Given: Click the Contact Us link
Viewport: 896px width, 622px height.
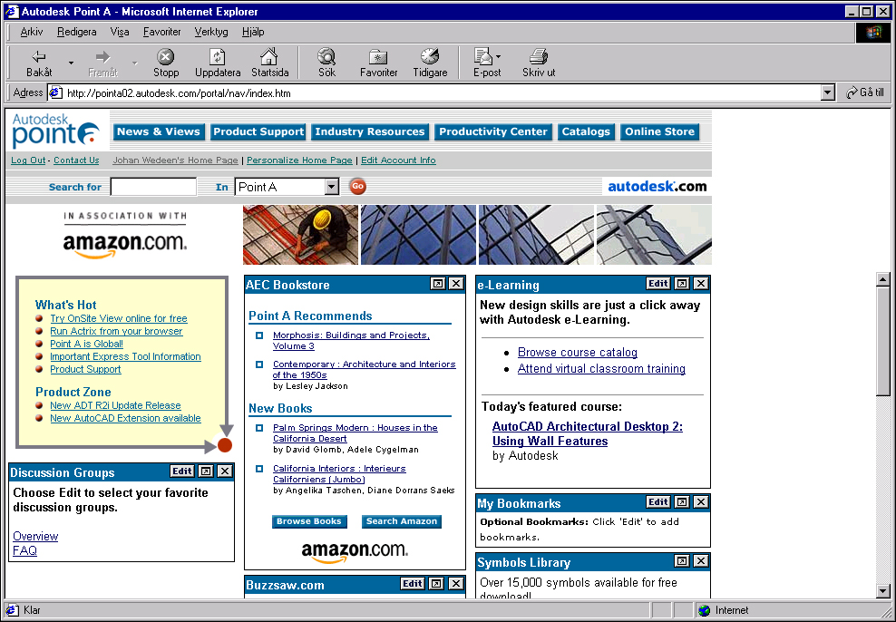Looking at the screenshot, I should click(76, 160).
